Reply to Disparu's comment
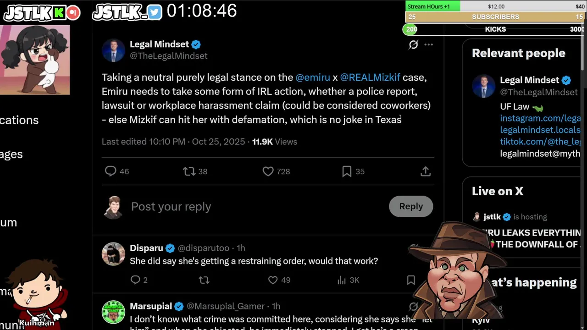This screenshot has height=330, width=587. pyautogui.click(x=135, y=280)
